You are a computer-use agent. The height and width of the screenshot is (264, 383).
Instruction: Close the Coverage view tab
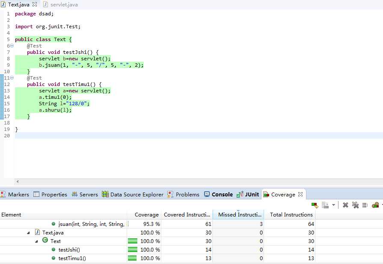click(x=300, y=194)
